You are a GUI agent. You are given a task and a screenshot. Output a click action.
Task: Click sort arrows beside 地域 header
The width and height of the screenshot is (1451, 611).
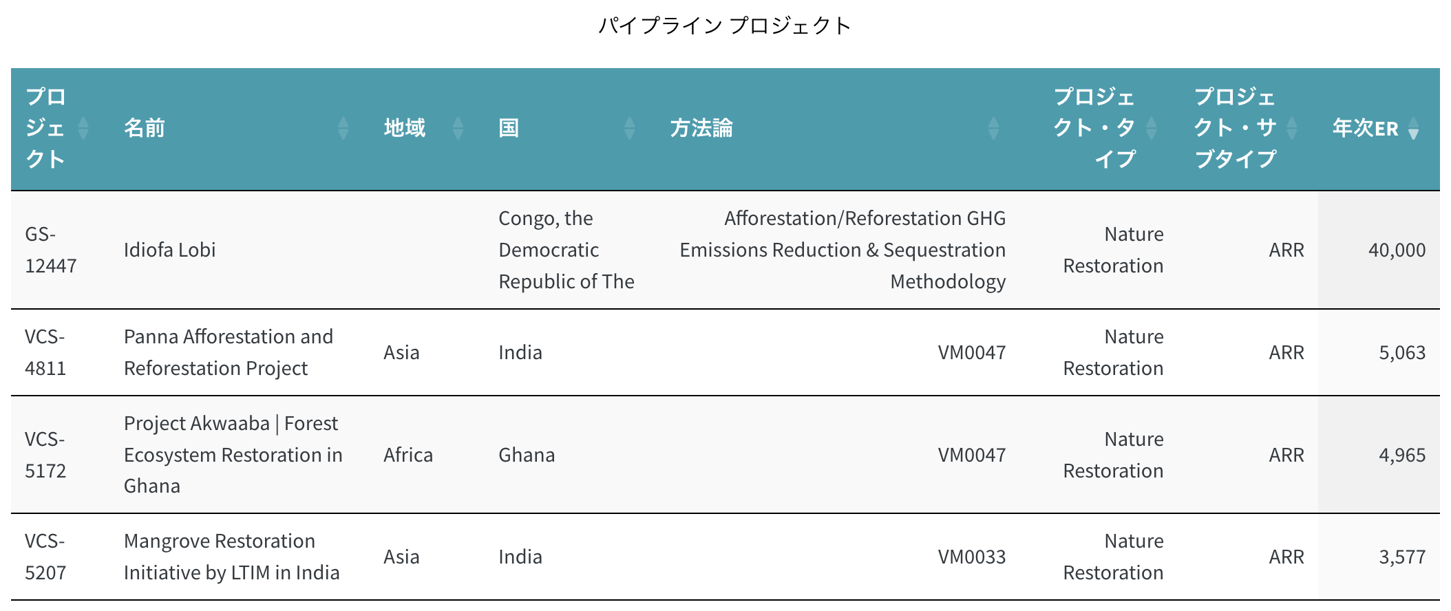(458, 128)
